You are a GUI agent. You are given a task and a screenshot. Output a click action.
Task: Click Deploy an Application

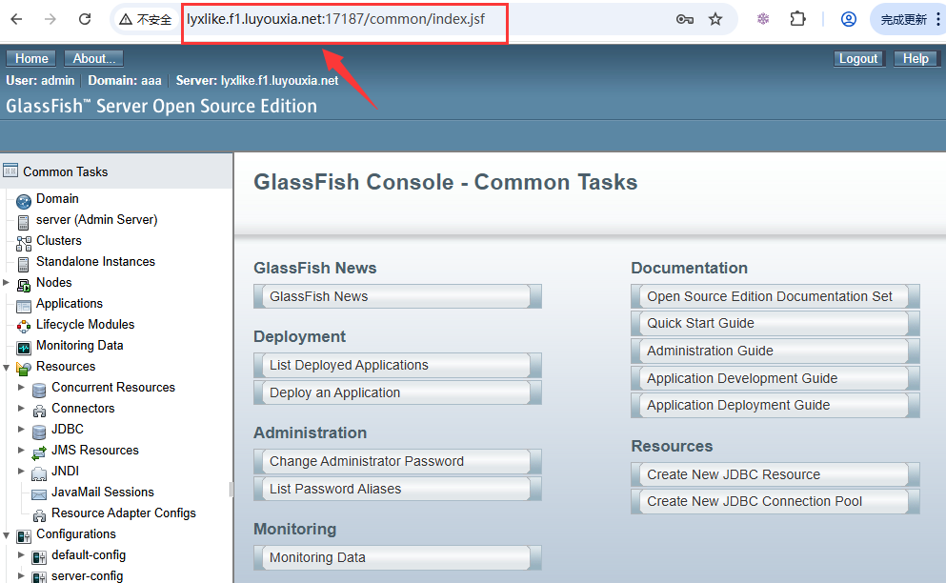(x=397, y=392)
